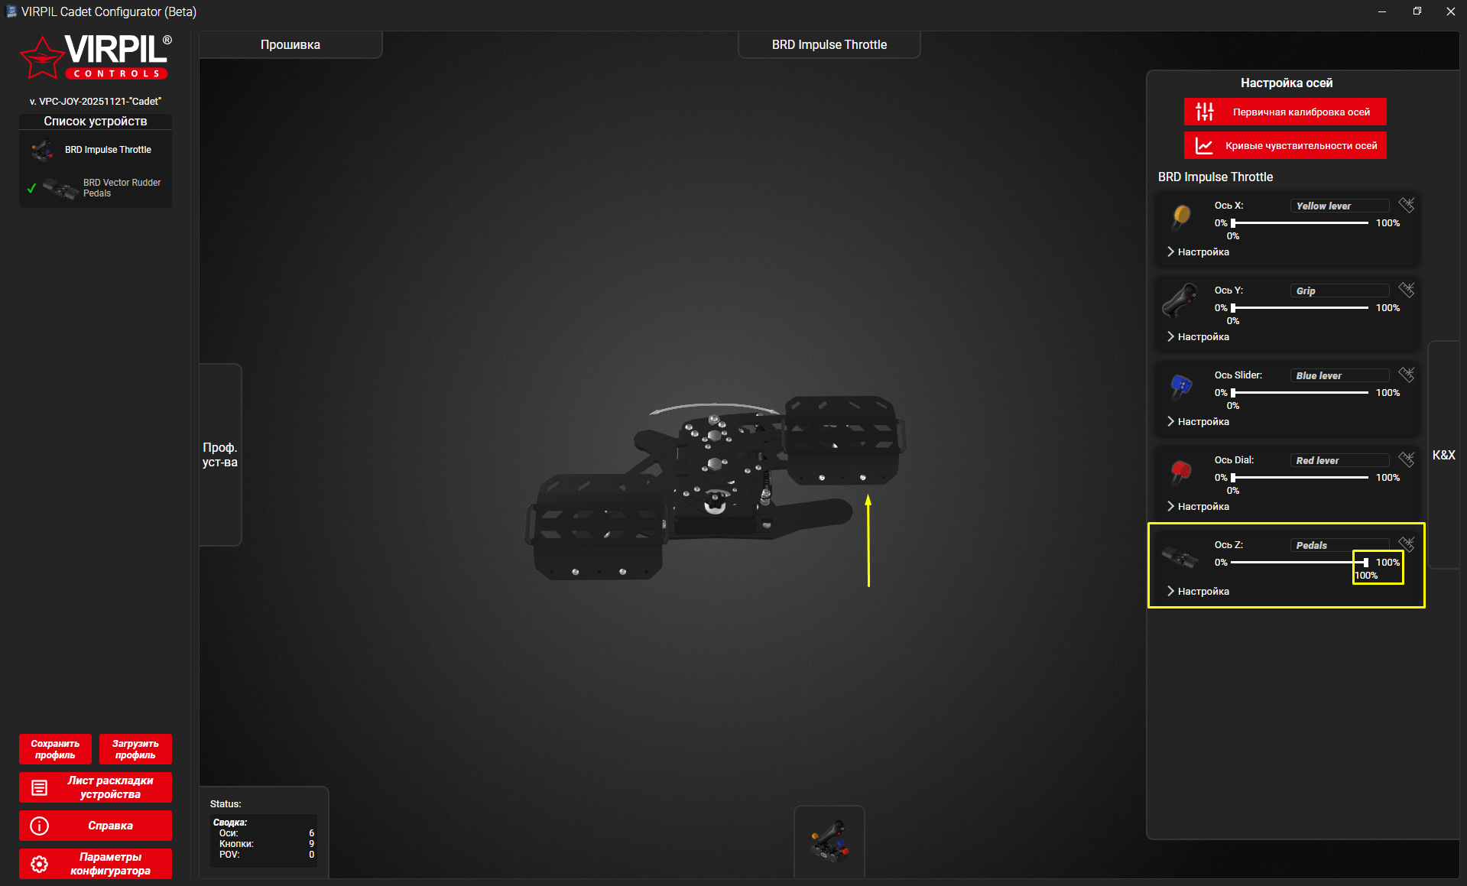Click the throttle thumbnail at bottom center

tap(829, 841)
